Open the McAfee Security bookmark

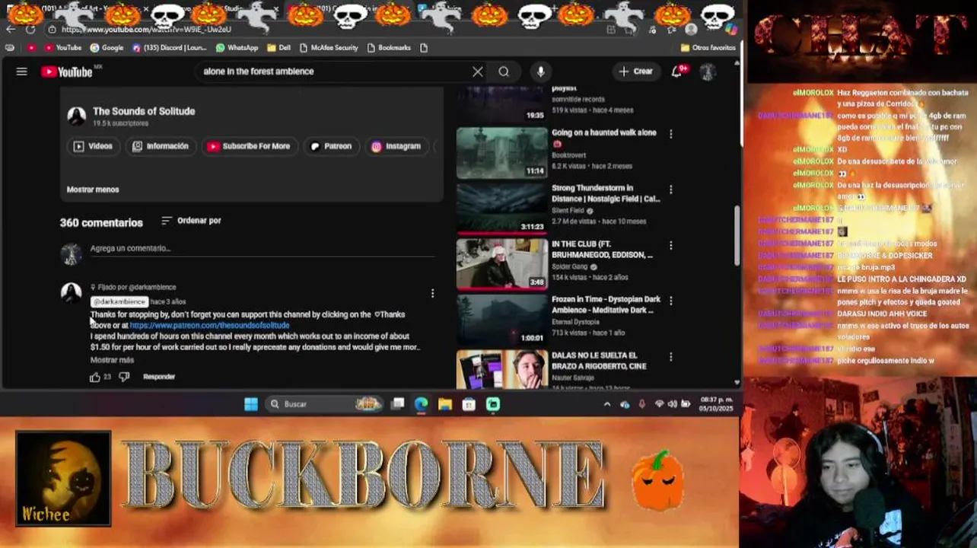[329, 47]
